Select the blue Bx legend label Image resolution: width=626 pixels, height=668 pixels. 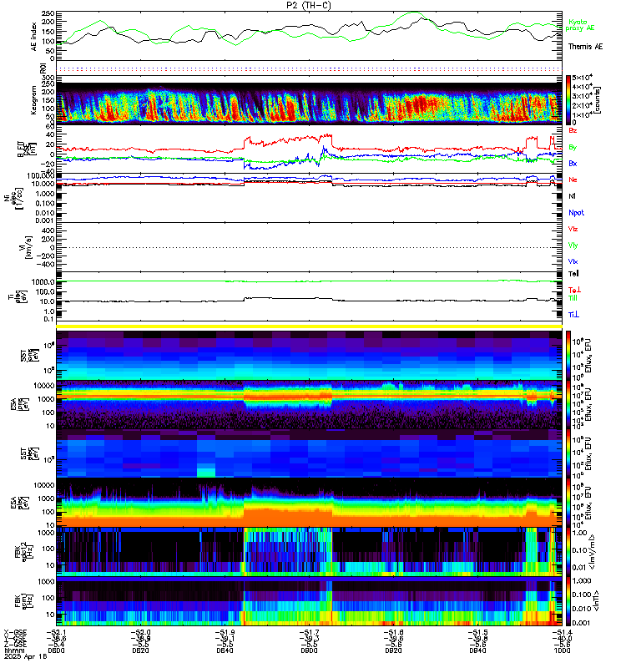573,163
